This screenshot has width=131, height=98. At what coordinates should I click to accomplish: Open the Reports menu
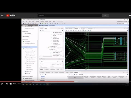[37, 21]
